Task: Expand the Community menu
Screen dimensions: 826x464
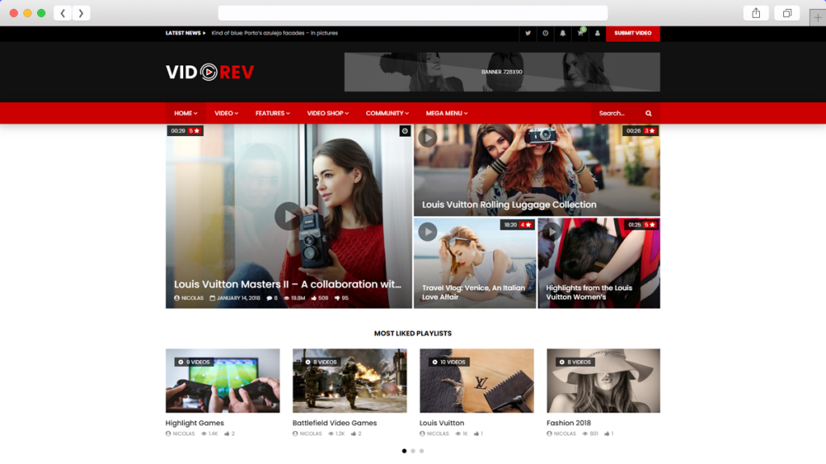Action: tap(387, 113)
